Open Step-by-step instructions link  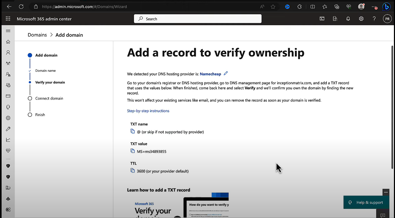[x=148, y=111]
